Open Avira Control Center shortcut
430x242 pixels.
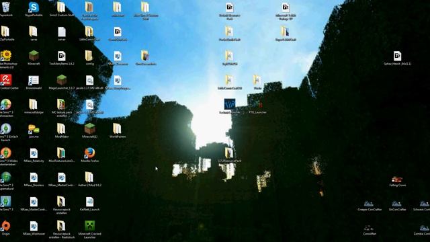6,80
